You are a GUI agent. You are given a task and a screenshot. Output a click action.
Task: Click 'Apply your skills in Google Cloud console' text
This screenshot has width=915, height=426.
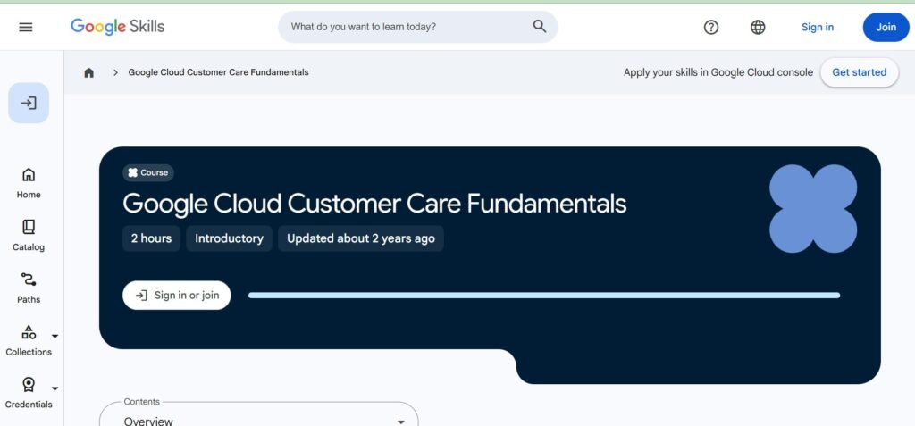(x=718, y=72)
